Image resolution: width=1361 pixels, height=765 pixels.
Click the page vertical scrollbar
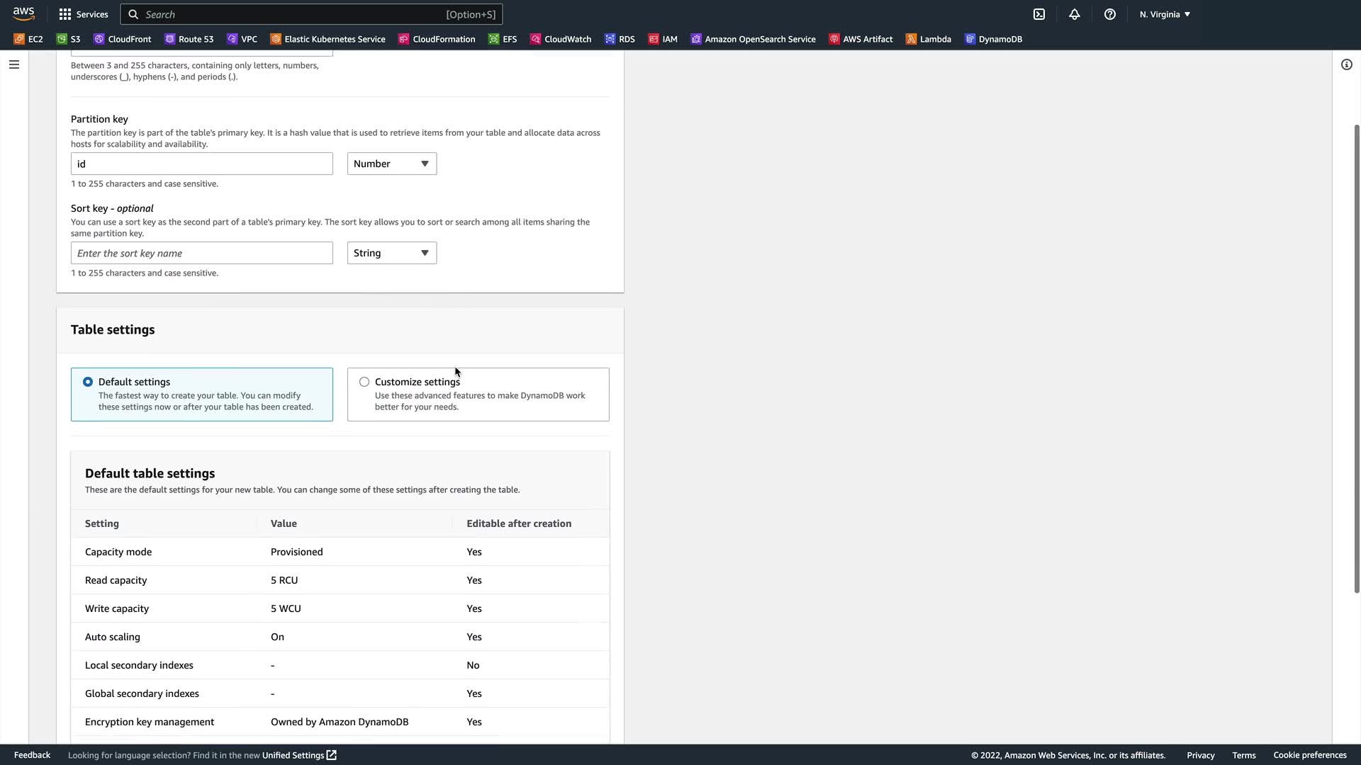tap(1357, 358)
